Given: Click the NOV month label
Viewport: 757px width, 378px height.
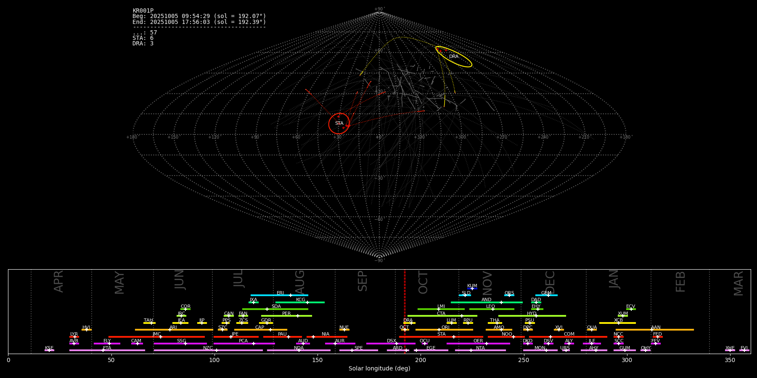Looking at the screenshot, I should point(487,283).
